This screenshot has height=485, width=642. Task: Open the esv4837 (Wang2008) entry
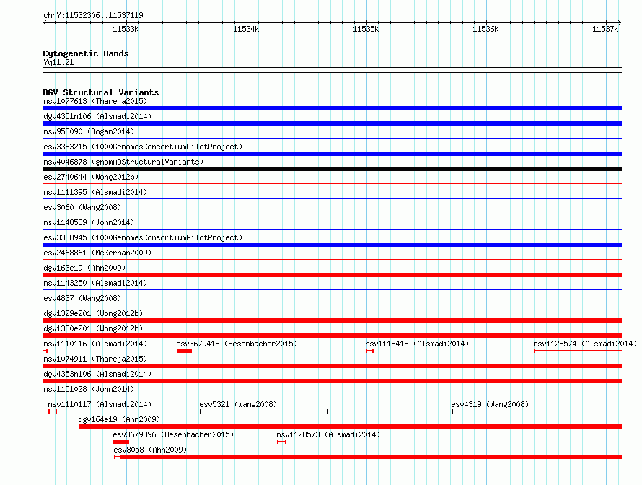(x=82, y=298)
